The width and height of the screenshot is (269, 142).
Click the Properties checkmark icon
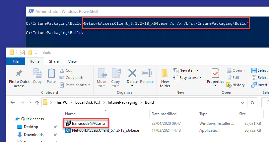click(x=216, y=73)
